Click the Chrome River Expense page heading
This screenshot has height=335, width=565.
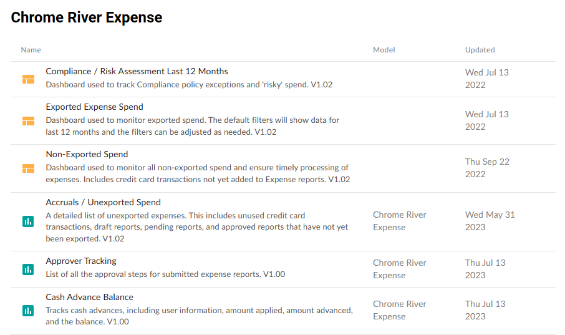pos(87,17)
